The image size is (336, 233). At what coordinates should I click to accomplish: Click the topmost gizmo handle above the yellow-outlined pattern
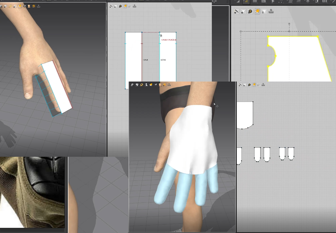click(x=289, y=24)
